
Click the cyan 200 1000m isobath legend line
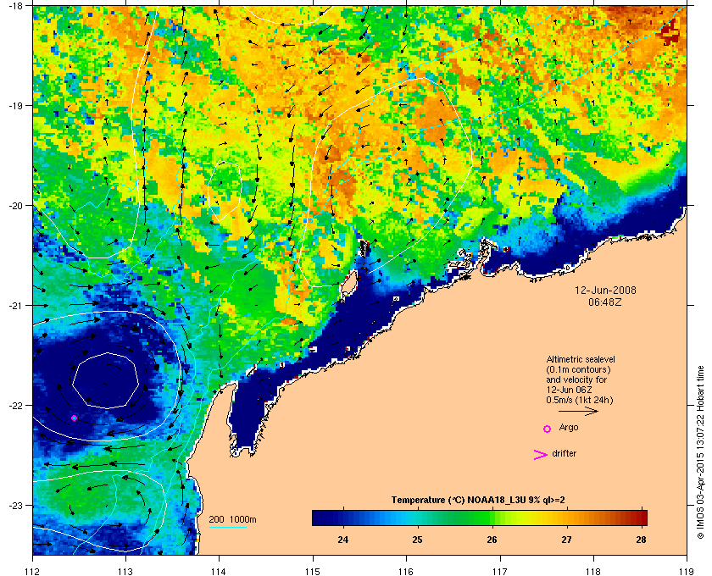point(227,528)
